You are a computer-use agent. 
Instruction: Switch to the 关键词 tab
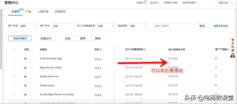(x=16, y=12)
